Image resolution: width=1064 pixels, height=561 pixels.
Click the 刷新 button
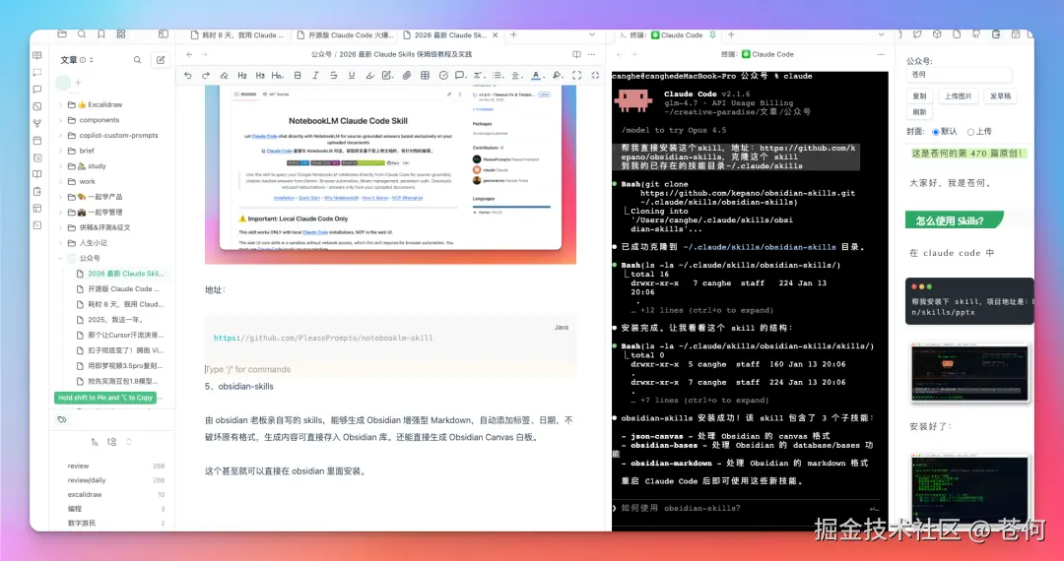pyautogui.click(x=919, y=112)
